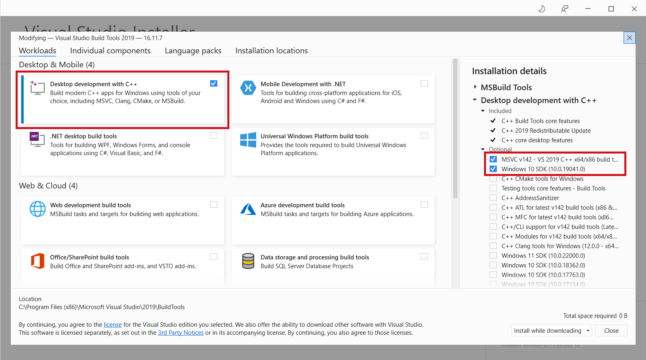Click the Close button at bottom right
This screenshot has height=360, width=646.
[611, 331]
